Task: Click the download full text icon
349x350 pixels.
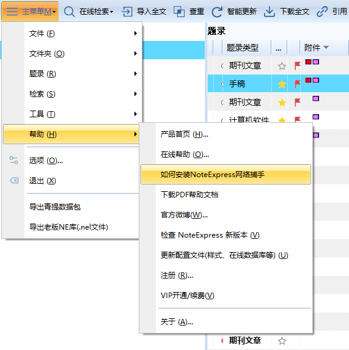Action: pyautogui.click(x=270, y=12)
